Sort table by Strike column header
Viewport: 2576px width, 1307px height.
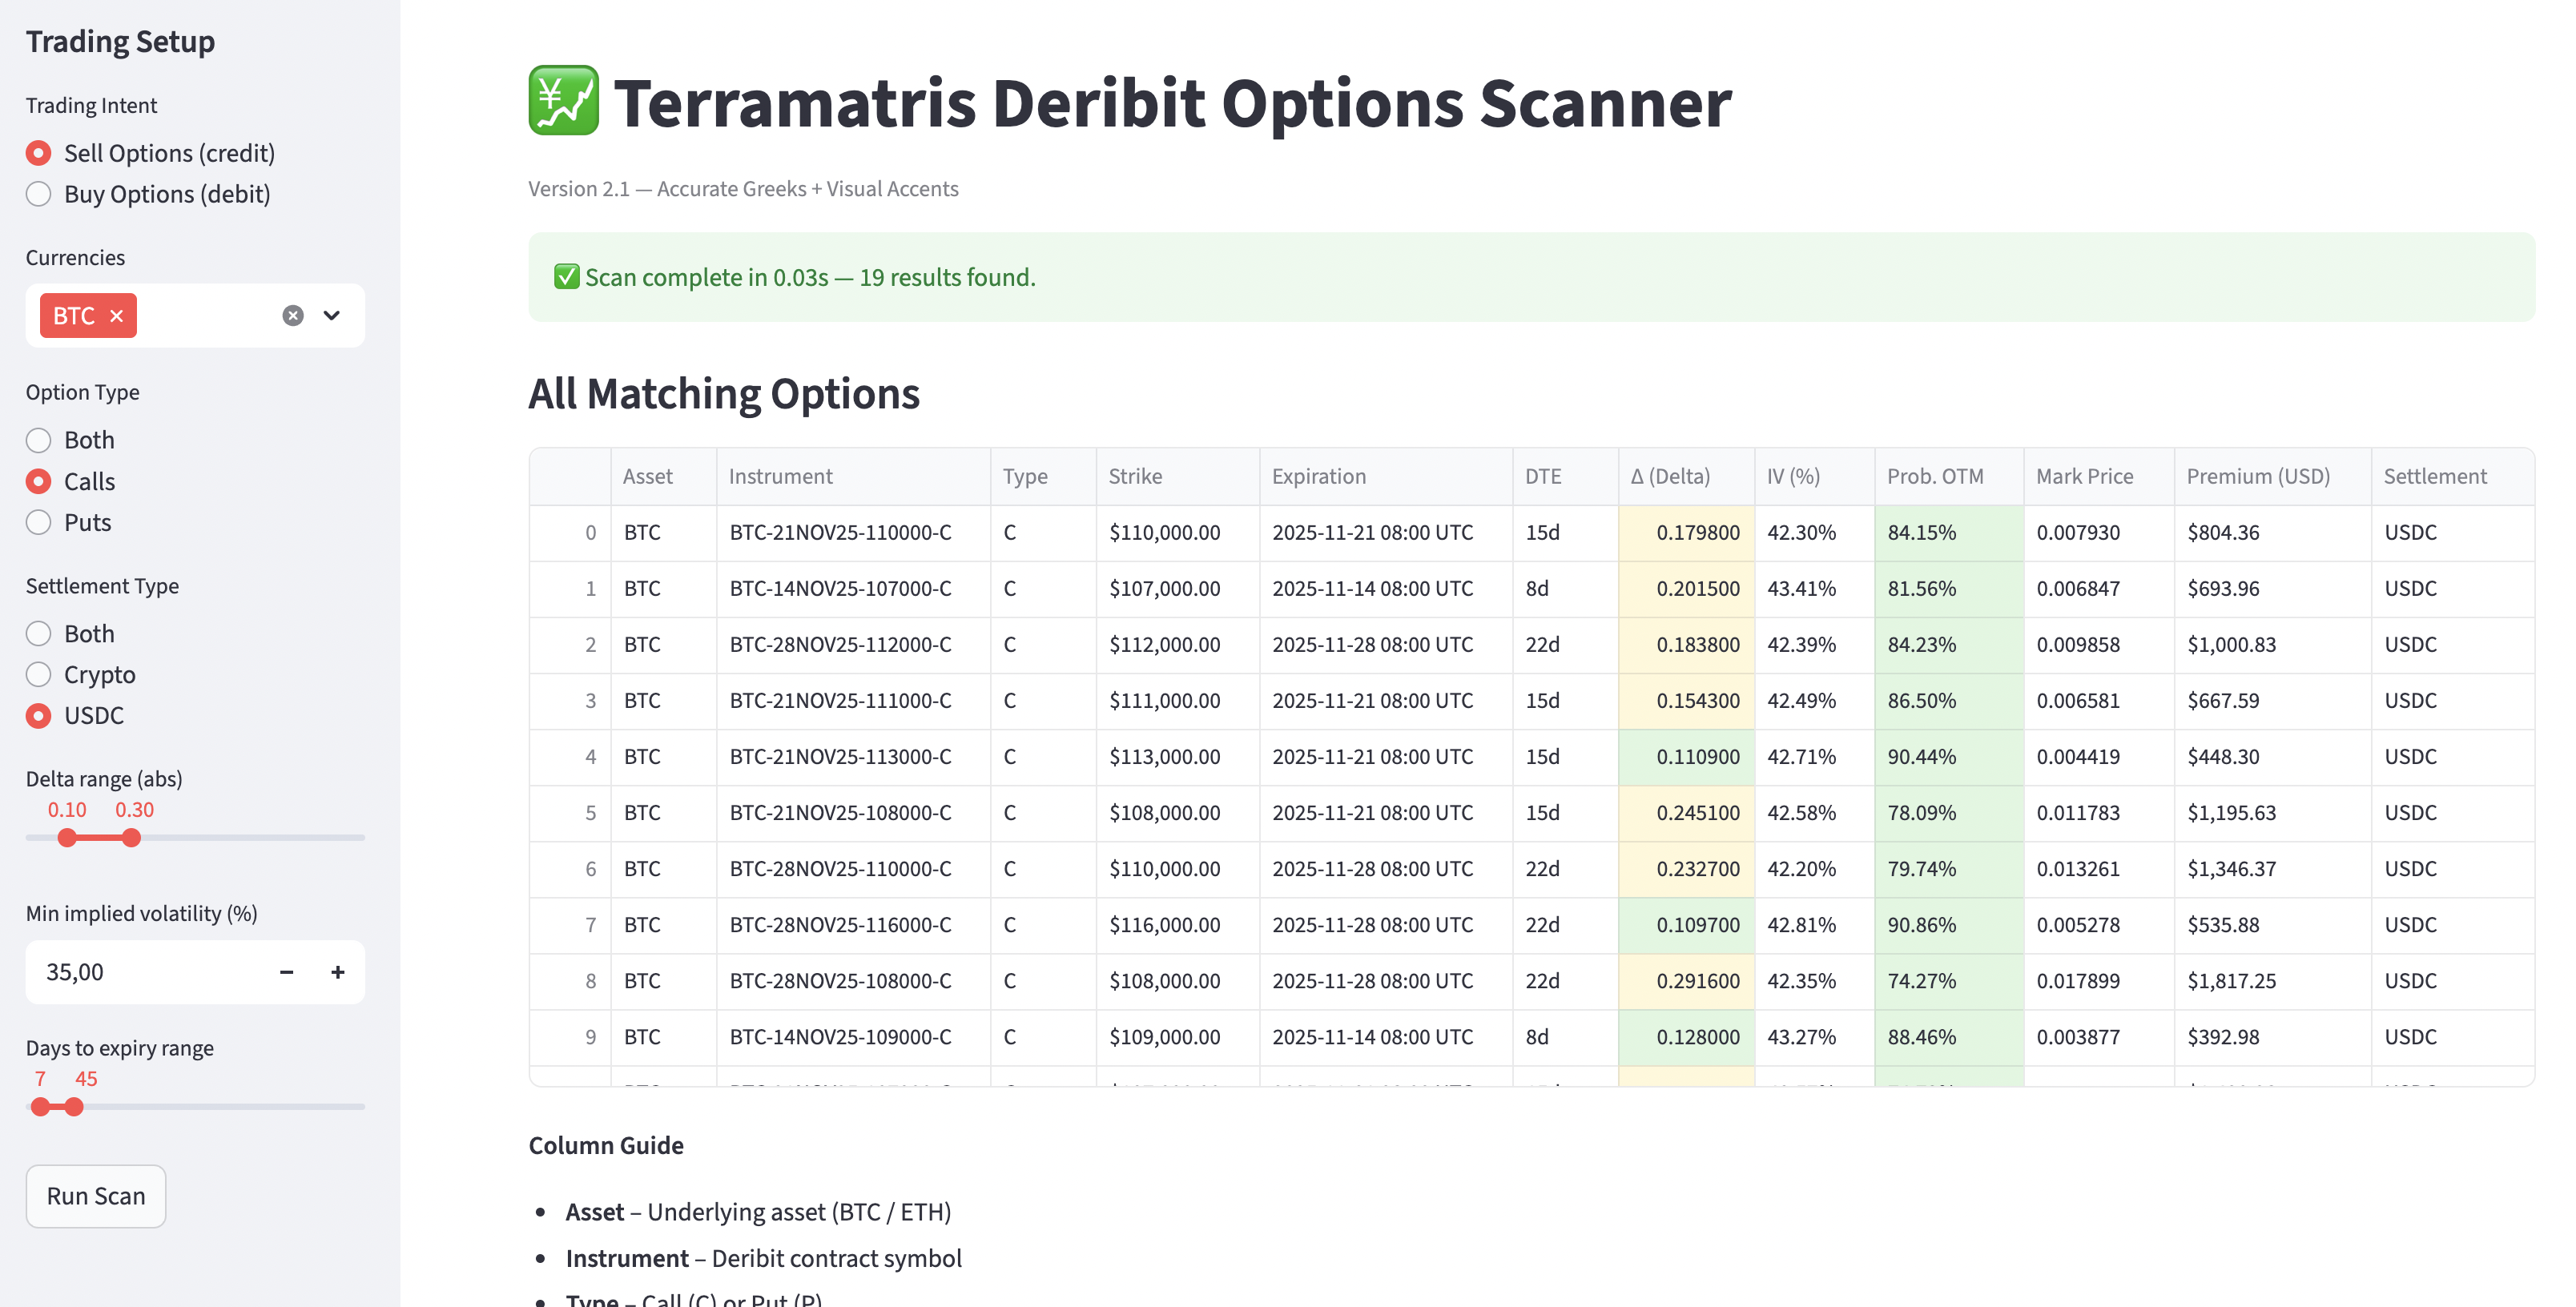(1135, 477)
